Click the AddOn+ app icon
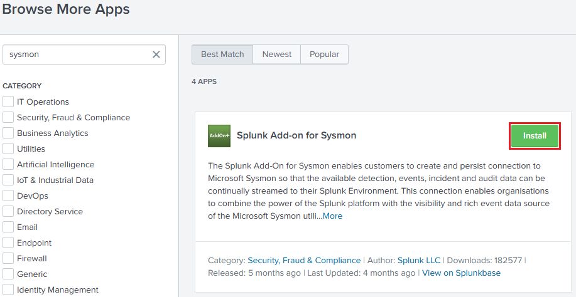Image resolution: width=576 pixels, height=297 pixels. [x=219, y=136]
